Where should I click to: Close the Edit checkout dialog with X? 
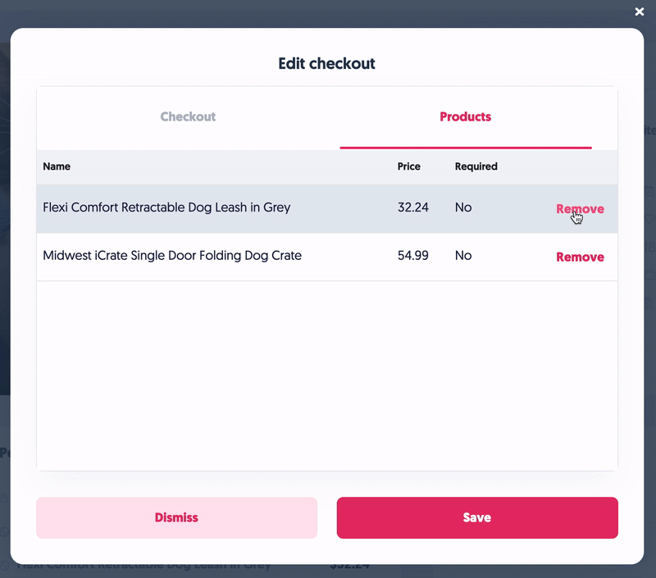pos(640,11)
